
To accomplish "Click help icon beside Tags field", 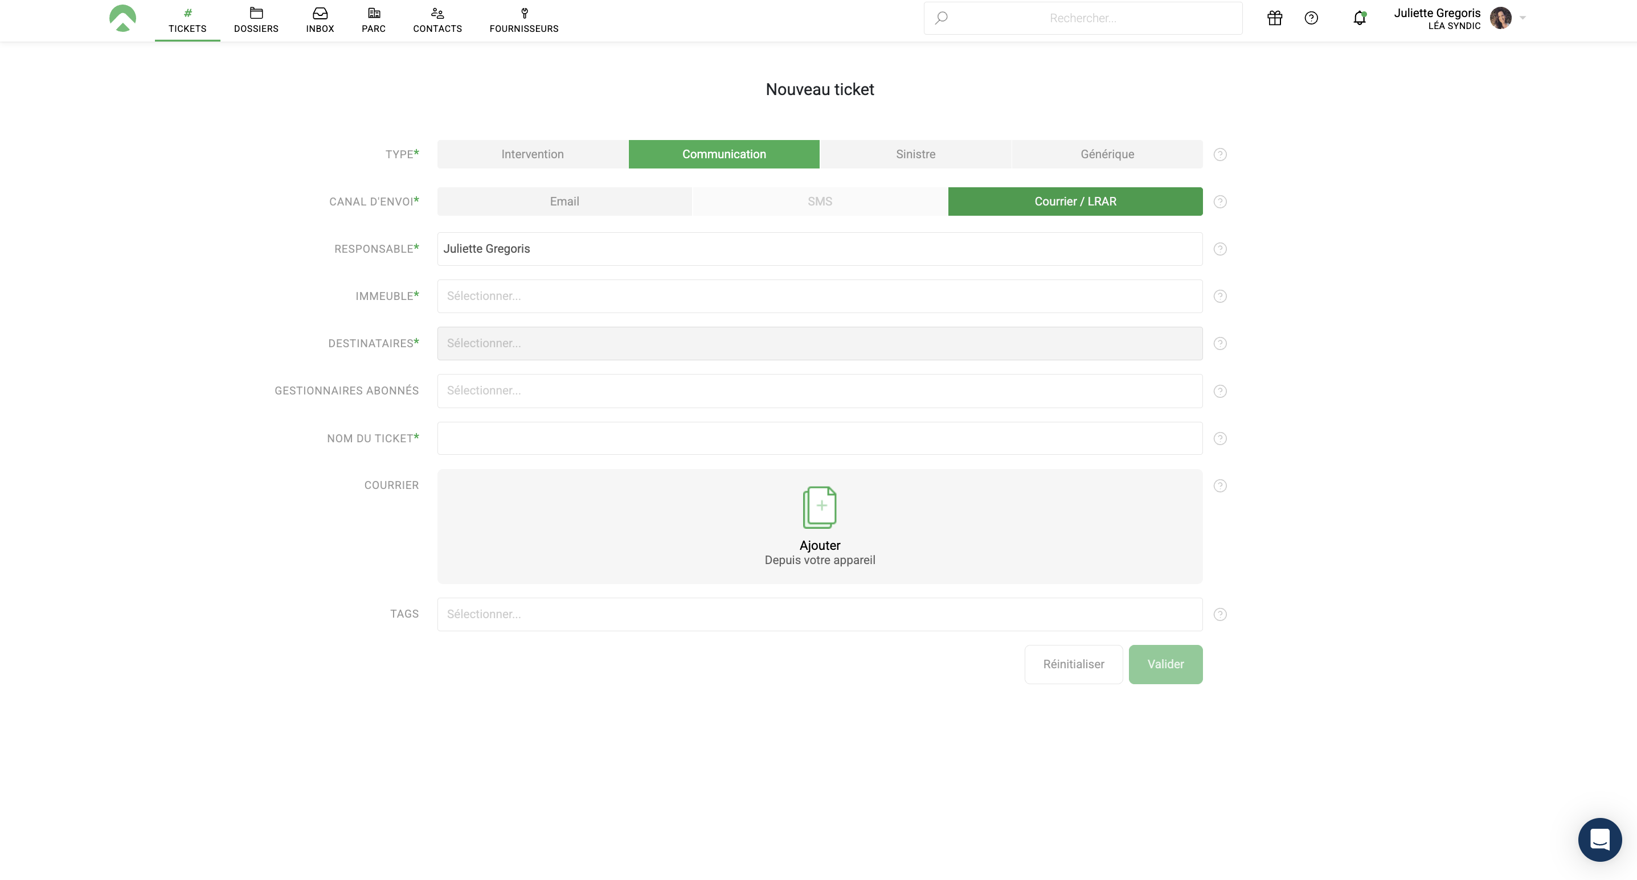I will coord(1219,614).
